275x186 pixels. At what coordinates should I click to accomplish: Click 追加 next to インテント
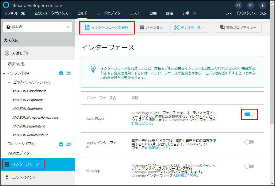[x=69, y=73]
